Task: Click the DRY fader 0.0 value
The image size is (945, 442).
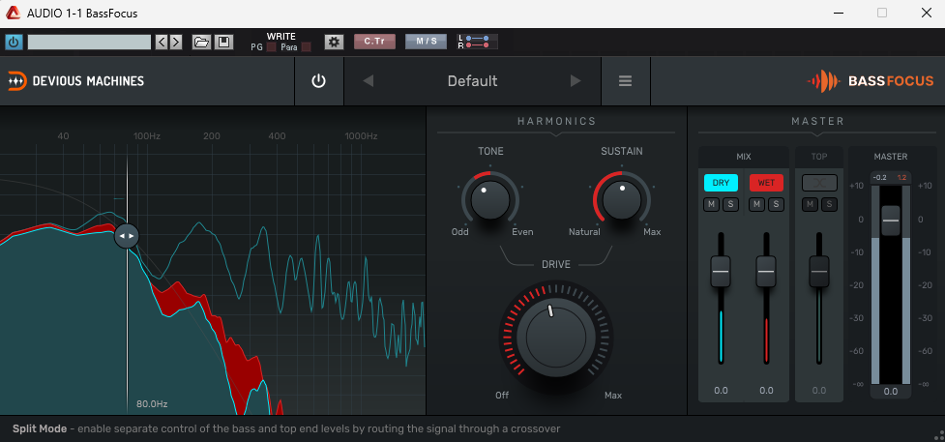Action: (x=721, y=390)
